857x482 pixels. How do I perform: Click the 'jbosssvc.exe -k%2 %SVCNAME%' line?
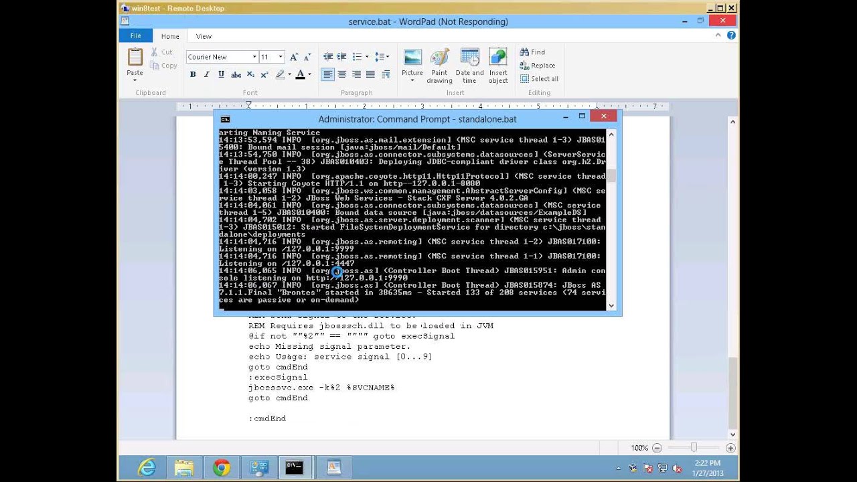click(x=321, y=388)
